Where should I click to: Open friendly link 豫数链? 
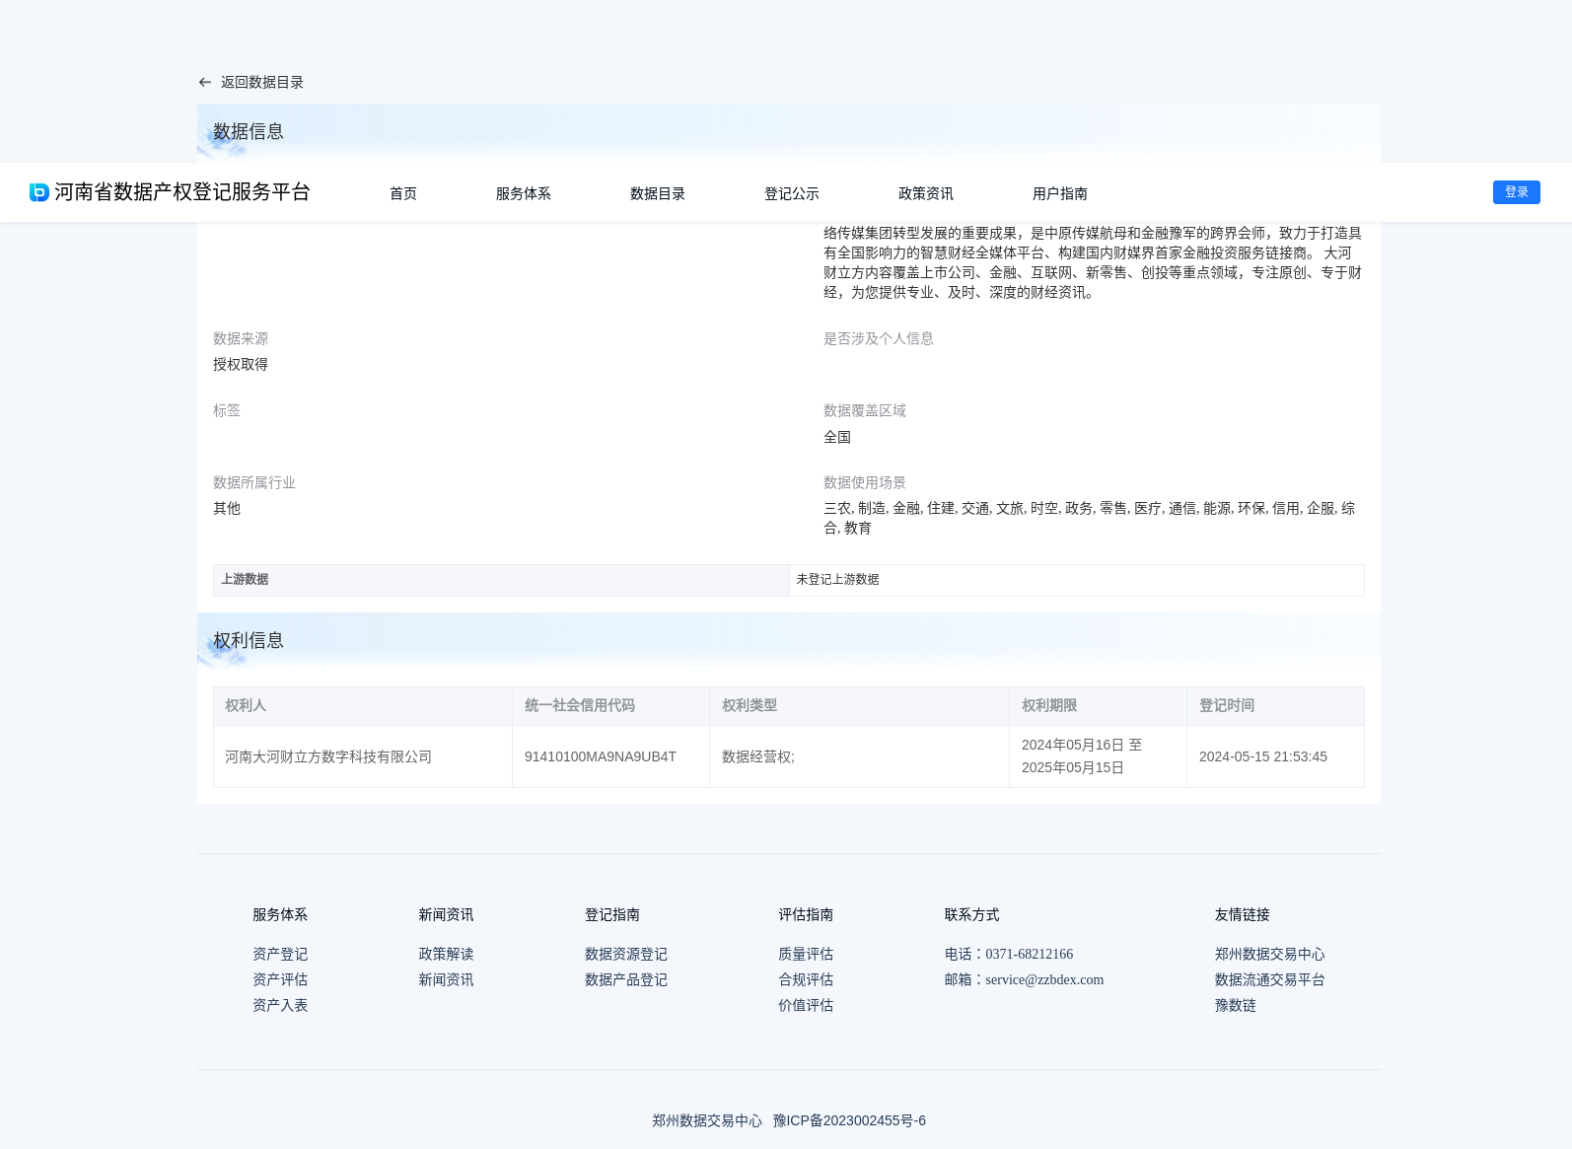(x=1236, y=1005)
